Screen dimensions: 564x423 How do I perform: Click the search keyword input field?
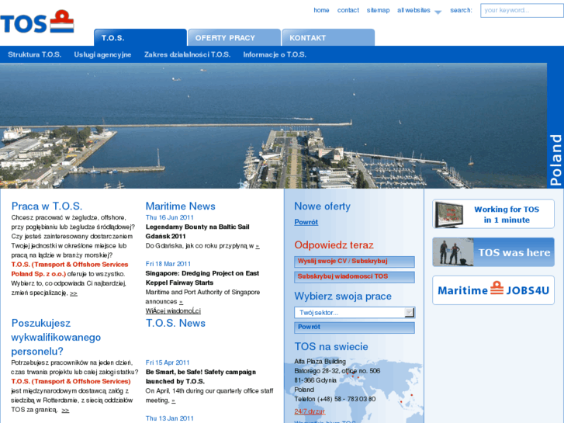coord(522,10)
